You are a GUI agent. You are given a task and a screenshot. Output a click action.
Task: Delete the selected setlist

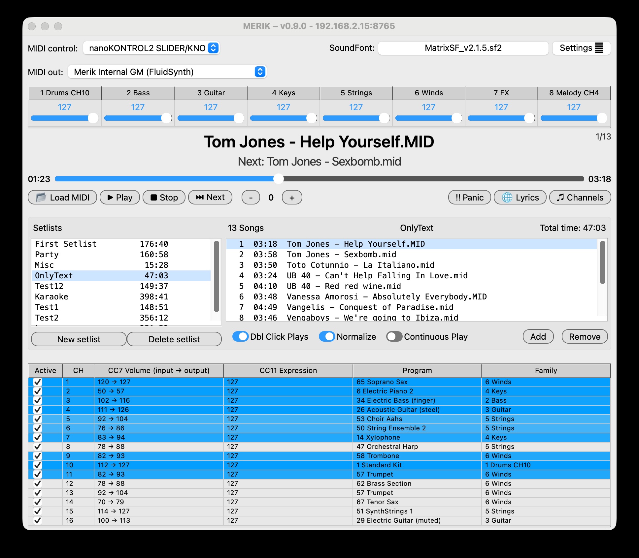pos(174,339)
